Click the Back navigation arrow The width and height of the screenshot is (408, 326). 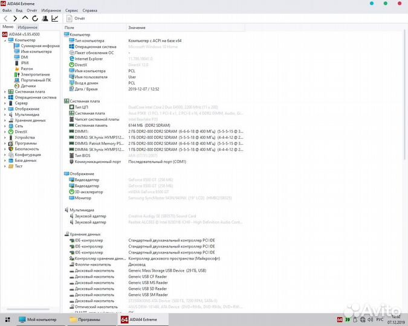click(x=5, y=18)
